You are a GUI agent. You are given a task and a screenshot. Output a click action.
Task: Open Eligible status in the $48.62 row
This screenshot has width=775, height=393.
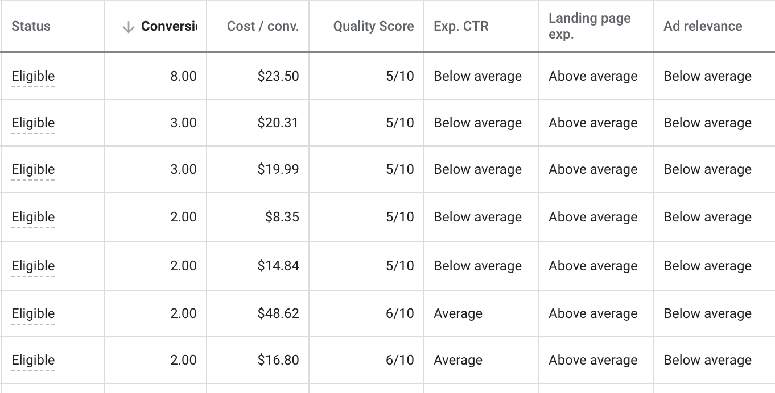point(33,313)
